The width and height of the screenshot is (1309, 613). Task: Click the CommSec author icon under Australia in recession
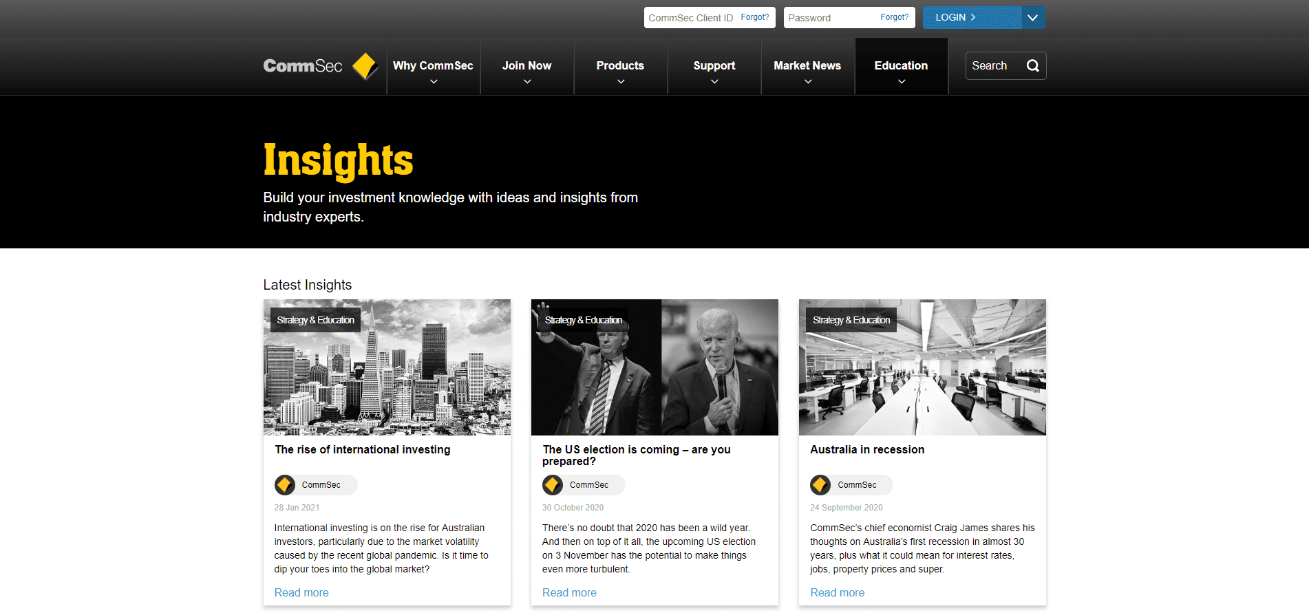point(820,485)
